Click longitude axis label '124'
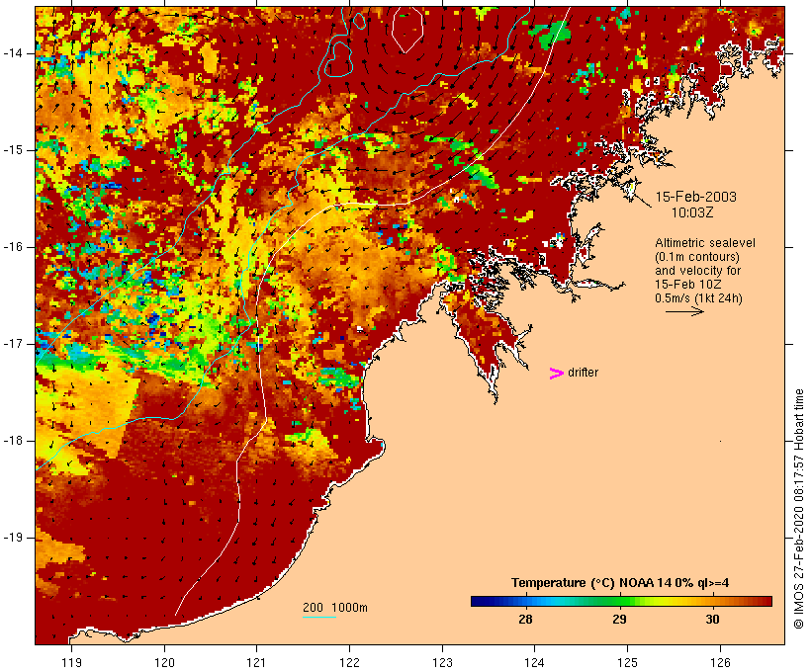 534,662
